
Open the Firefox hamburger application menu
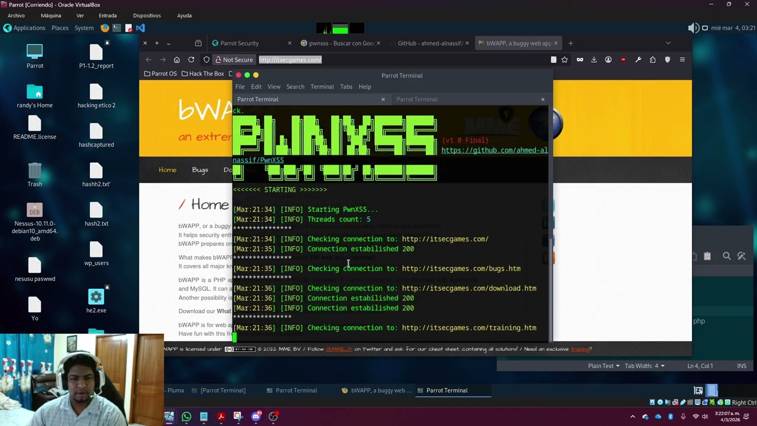click(x=682, y=60)
